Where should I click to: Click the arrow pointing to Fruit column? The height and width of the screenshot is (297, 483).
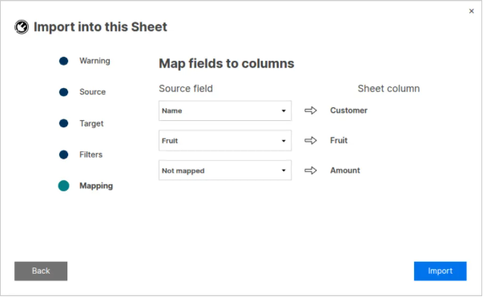(311, 141)
